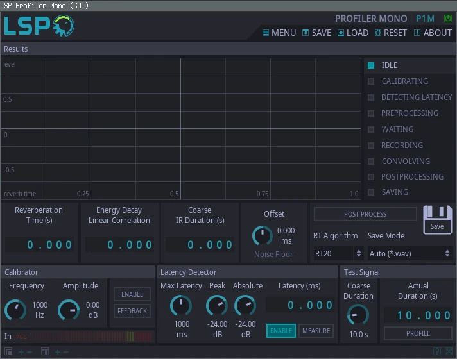Screen dimensions: 457x359
Task: Click the PROFILER MONO title text
Action: pos(371,19)
